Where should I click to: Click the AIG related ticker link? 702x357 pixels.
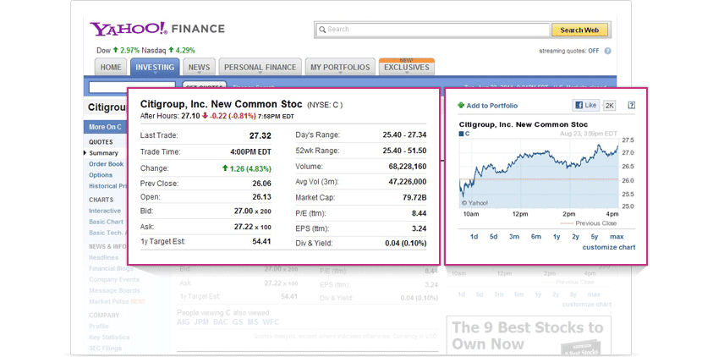pos(184,322)
